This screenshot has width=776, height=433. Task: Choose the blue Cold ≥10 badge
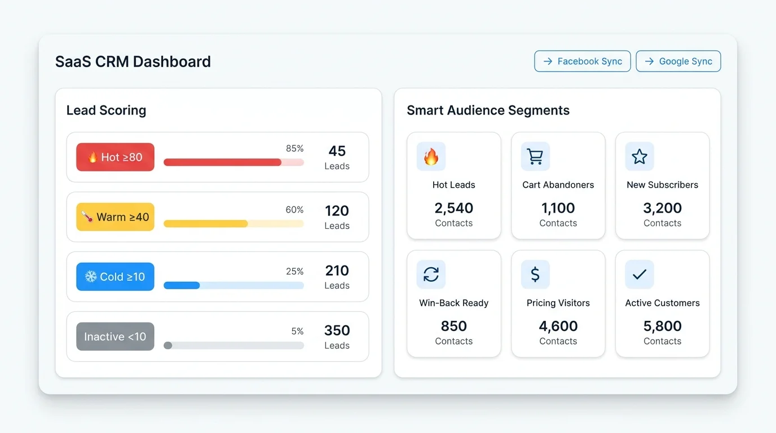(x=115, y=277)
